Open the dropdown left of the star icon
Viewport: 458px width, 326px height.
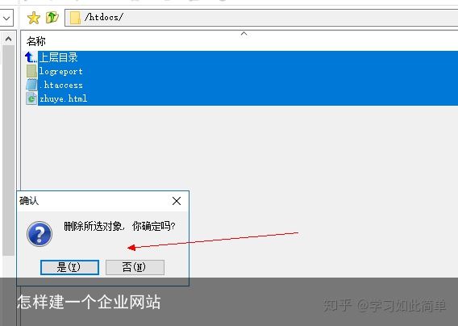point(6,18)
